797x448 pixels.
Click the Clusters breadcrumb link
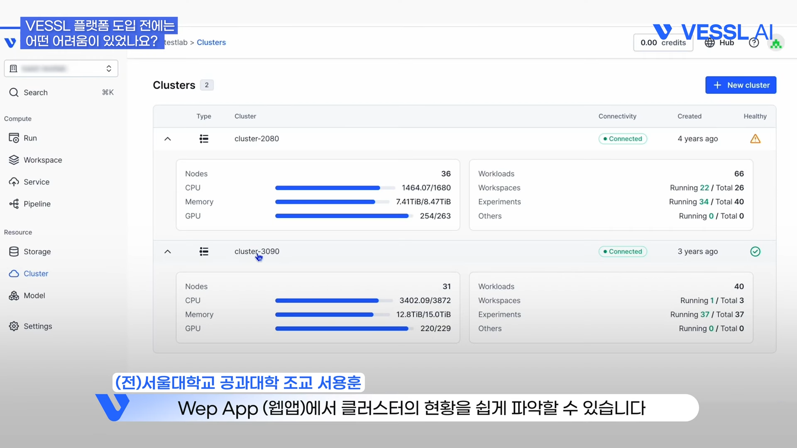pyautogui.click(x=211, y=42)
